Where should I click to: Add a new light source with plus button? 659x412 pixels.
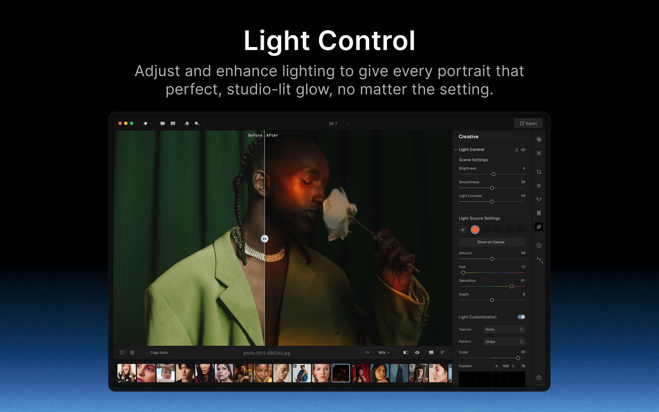(x=463, y=230)
